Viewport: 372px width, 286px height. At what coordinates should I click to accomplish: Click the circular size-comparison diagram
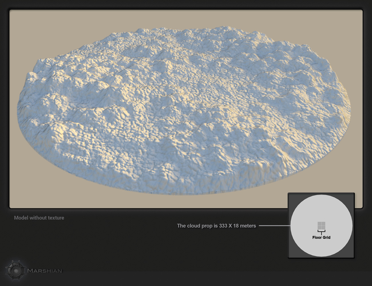pyautogui.click(x=321, y=226)
